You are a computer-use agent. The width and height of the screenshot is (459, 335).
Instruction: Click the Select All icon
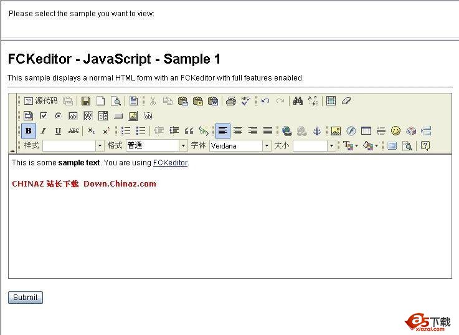[x=331, y=101]
